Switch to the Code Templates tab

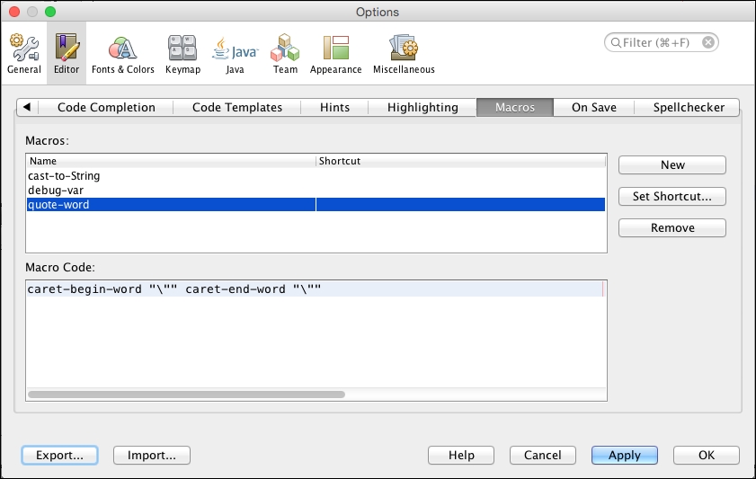click(x=237, y=107)
